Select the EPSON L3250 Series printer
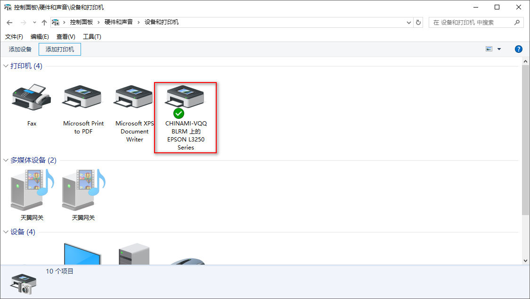Screen dimensions: 530x299 click(186, 98)
